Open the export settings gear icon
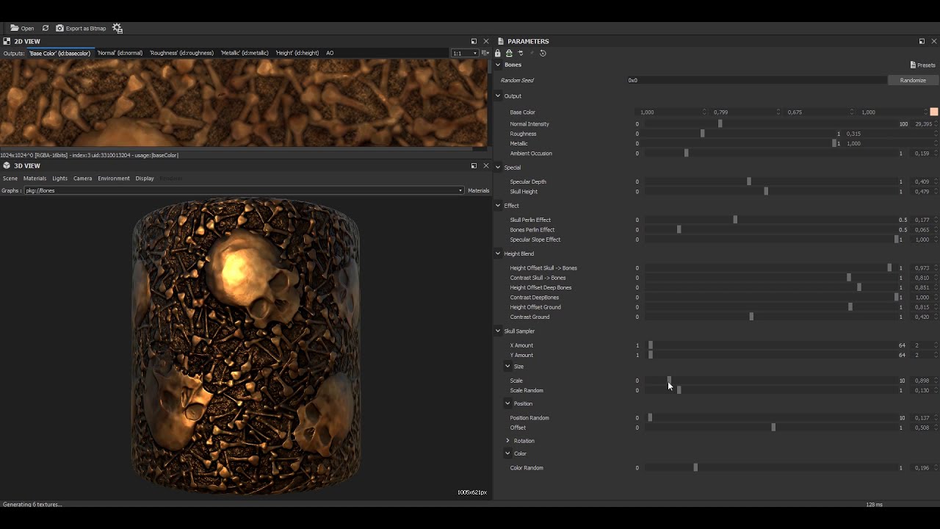 [x=117, y=28]
